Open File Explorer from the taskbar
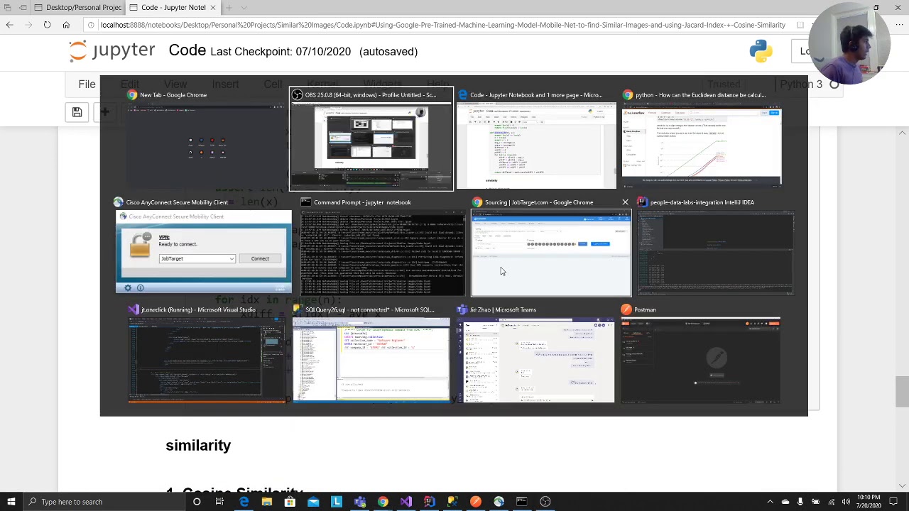Viewport: 909px width, 511px height. coord(266,502)
